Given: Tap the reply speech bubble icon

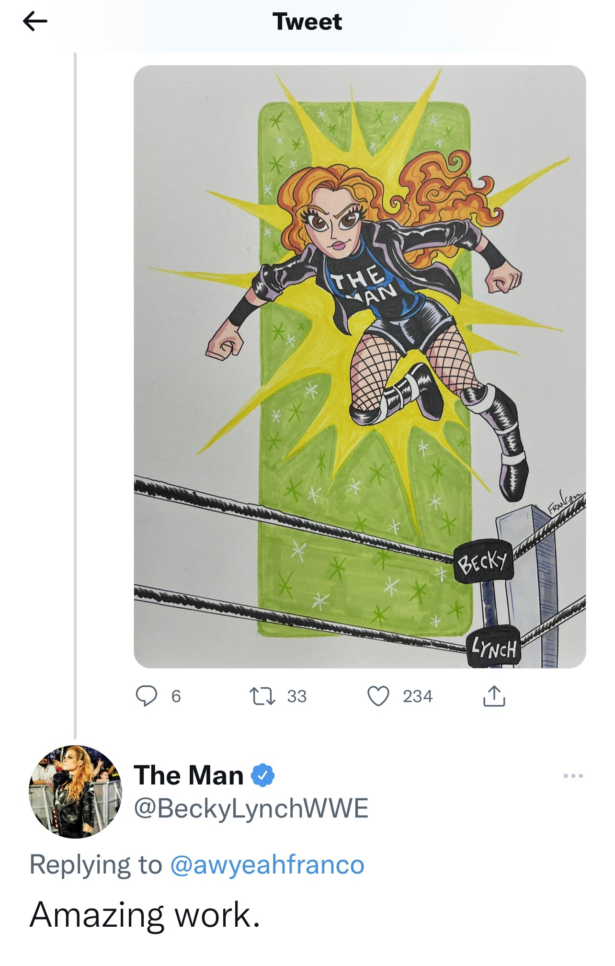Looking at the screenshot, I should click(x=146, y=696).
